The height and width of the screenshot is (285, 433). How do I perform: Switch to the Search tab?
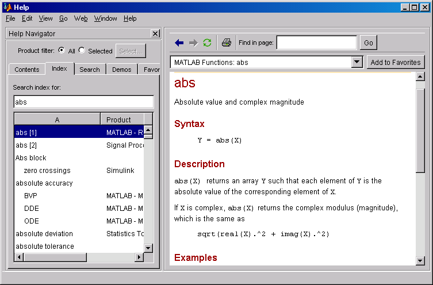[90, 70]
